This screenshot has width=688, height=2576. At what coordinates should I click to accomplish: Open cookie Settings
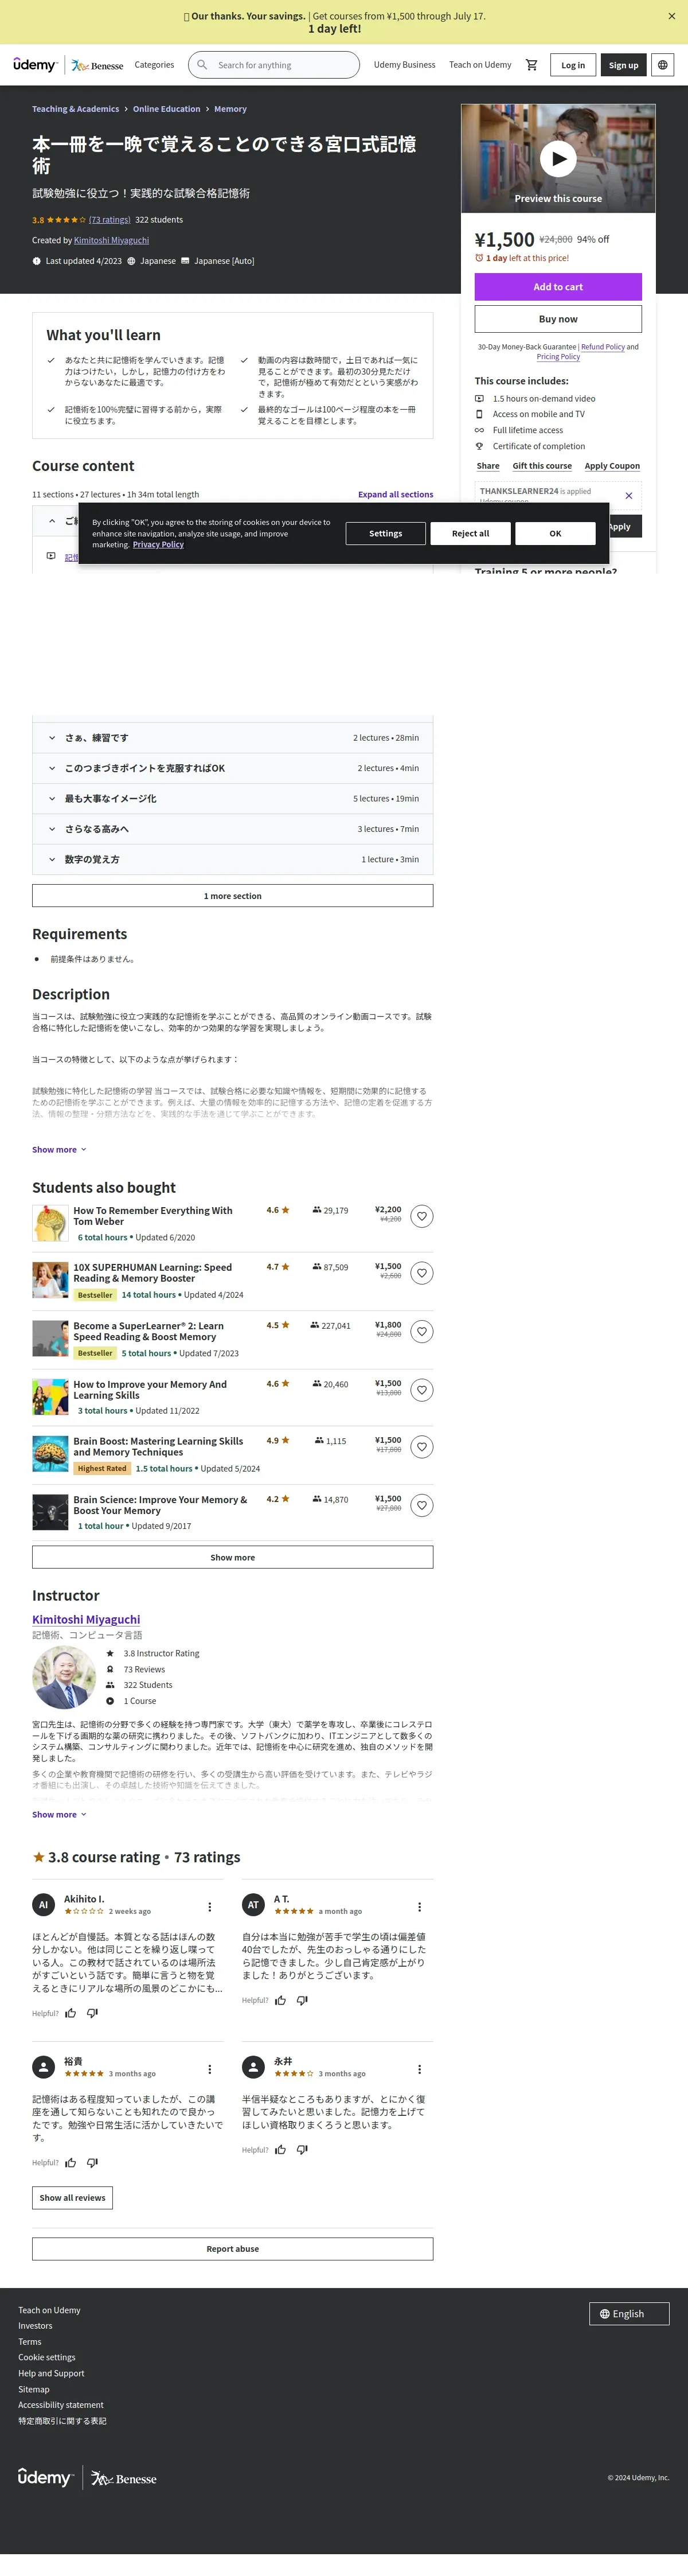[385, 533]
